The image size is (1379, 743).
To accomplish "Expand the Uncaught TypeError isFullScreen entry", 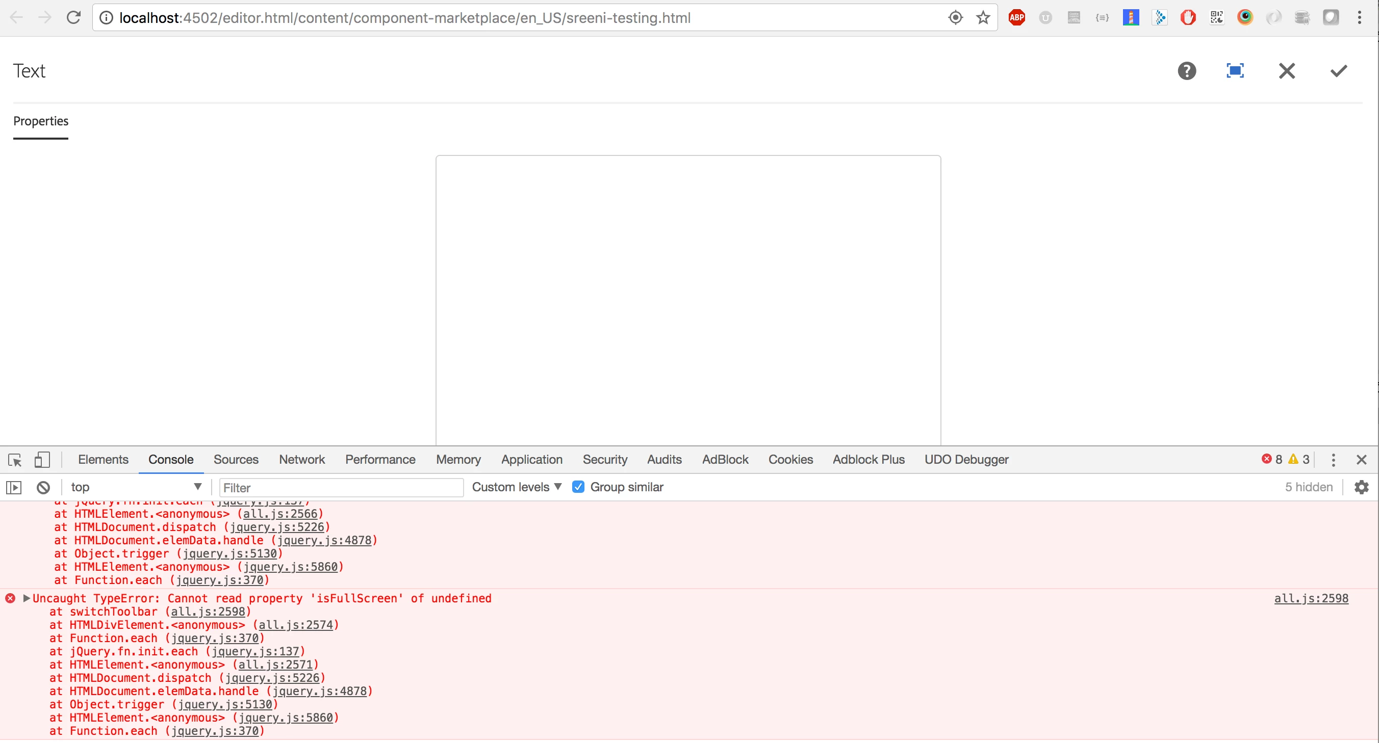I will tap(26, 598).
